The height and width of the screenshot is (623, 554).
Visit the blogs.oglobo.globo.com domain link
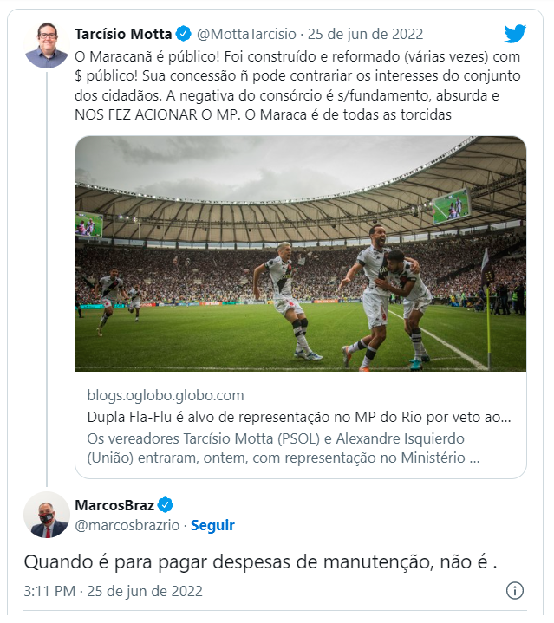166,395
